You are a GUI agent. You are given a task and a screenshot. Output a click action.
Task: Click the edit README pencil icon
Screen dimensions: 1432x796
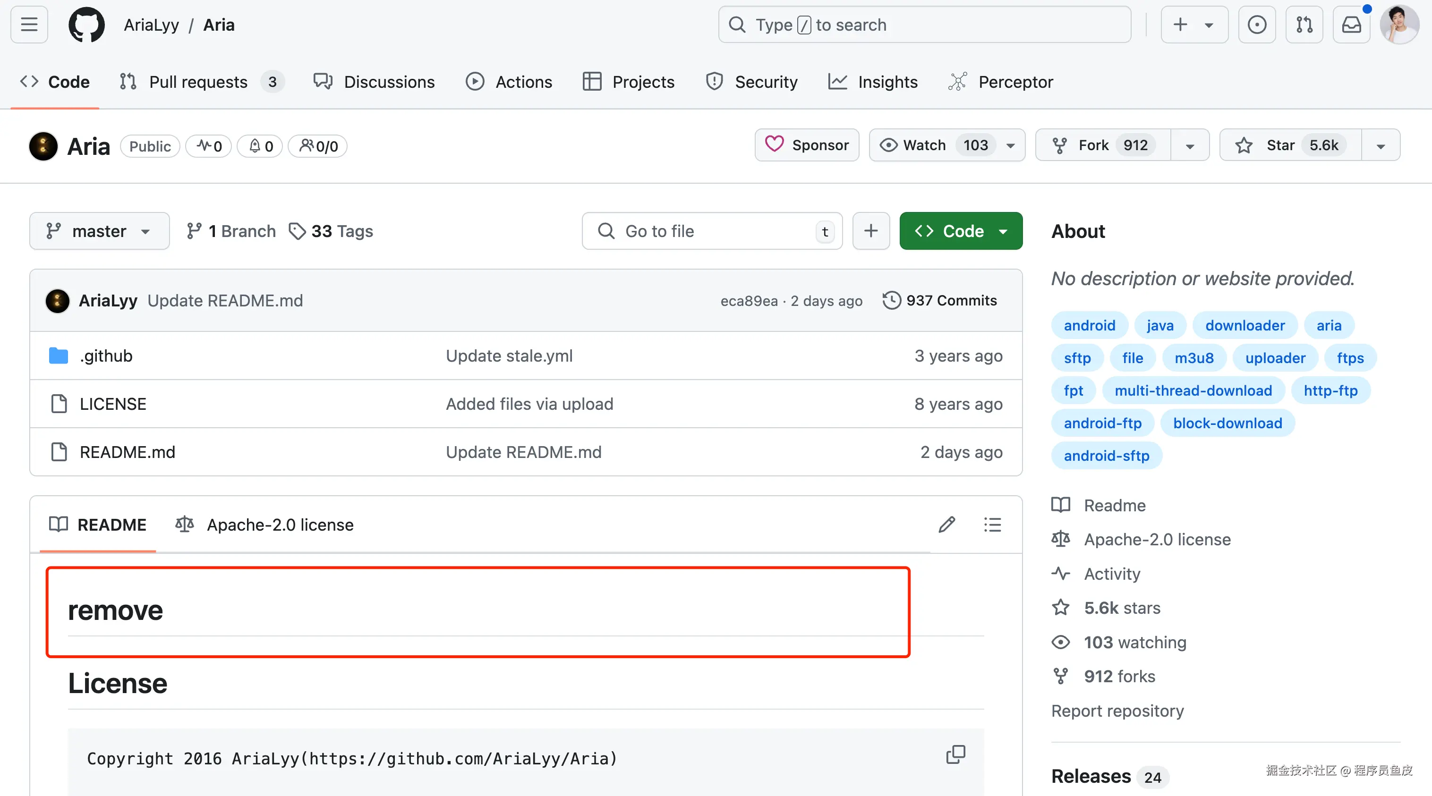coord(946,524)
